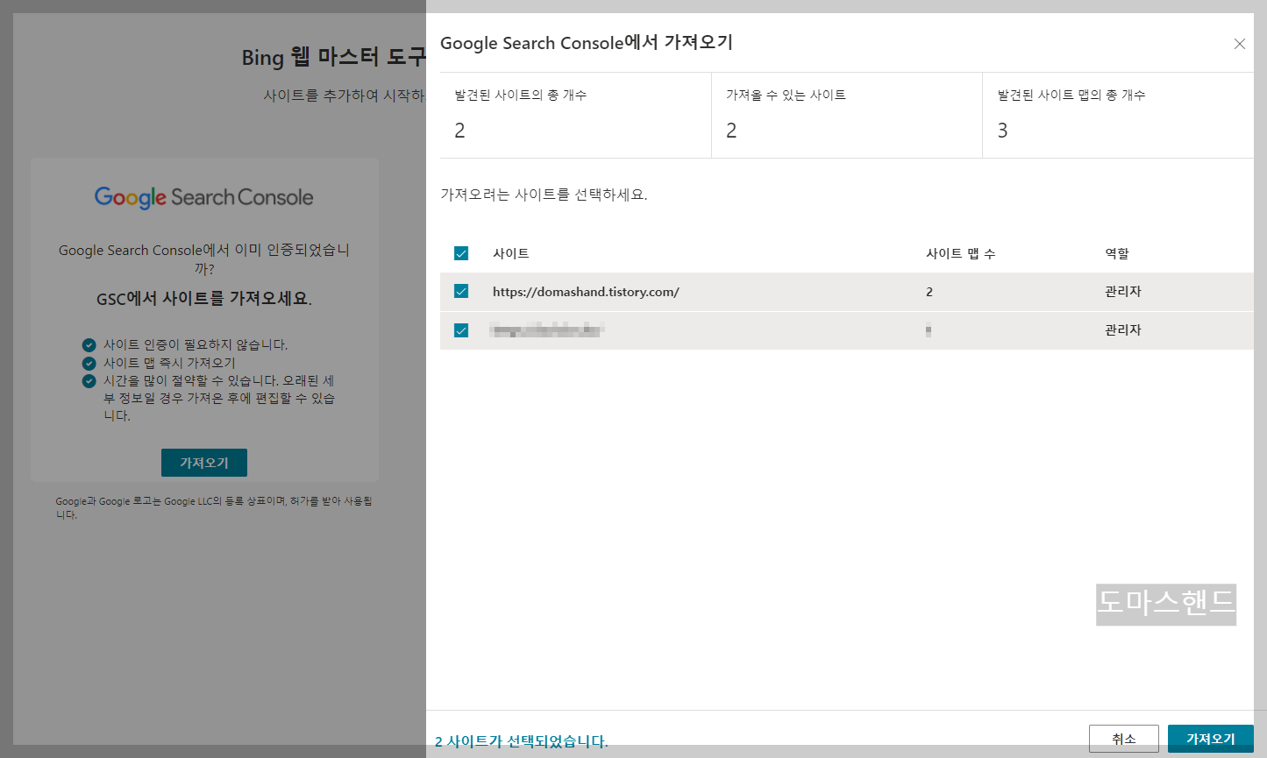Click check icon beside 시간을 많이 절약할 수 있습니다
The width and height of the screenshot is (1267, 758).
click(x=89, y=381)
